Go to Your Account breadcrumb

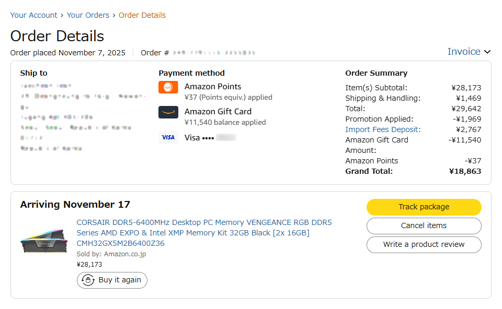point(34,15)
